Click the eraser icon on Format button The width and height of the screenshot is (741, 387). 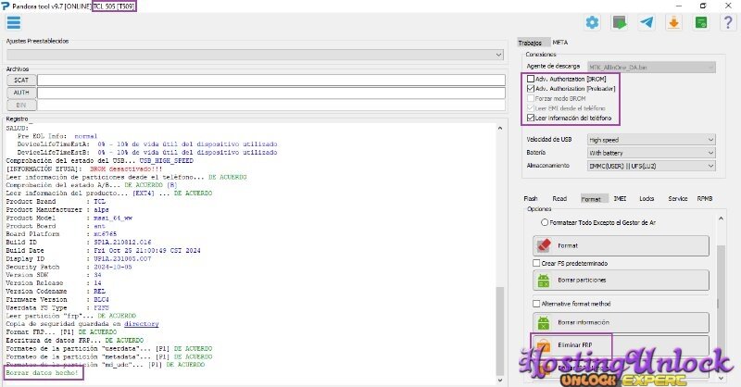click(546, 245)
